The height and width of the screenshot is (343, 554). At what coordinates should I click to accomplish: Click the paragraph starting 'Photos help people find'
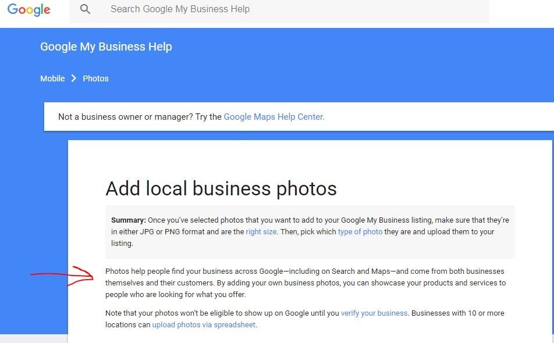[x=306, y=283]
